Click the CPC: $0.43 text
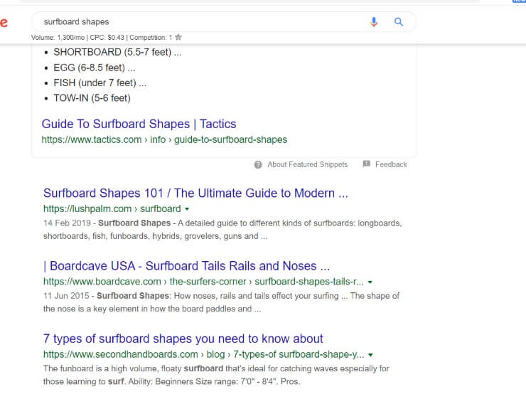 pos(107,38)
